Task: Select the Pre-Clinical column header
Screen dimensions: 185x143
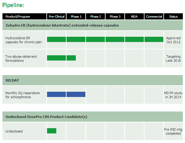Action: 57,16
